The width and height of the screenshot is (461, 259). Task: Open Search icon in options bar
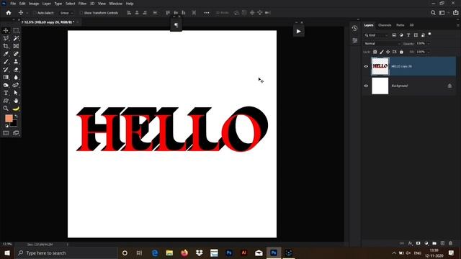coord(433,13)
